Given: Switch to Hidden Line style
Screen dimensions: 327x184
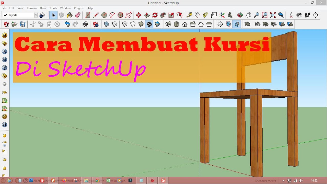Looking at the screenshot, I should 133,24.
